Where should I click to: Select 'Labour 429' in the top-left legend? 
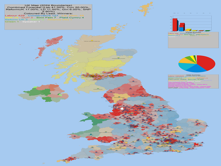pos(15,15)
